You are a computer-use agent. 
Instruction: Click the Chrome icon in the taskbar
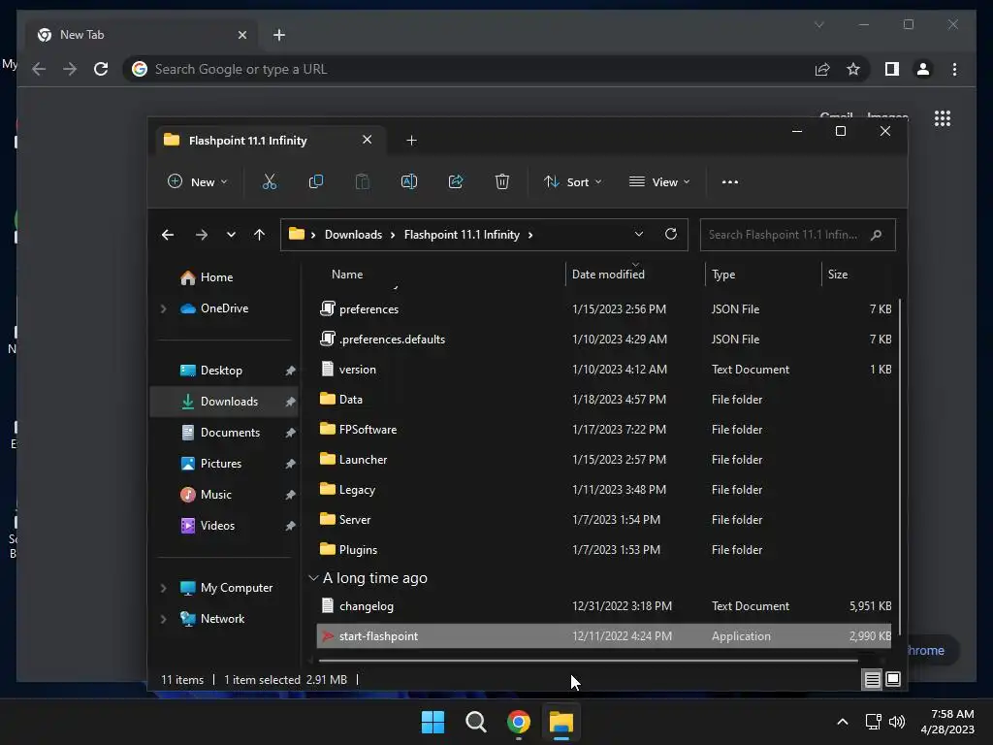pos(519,722)
